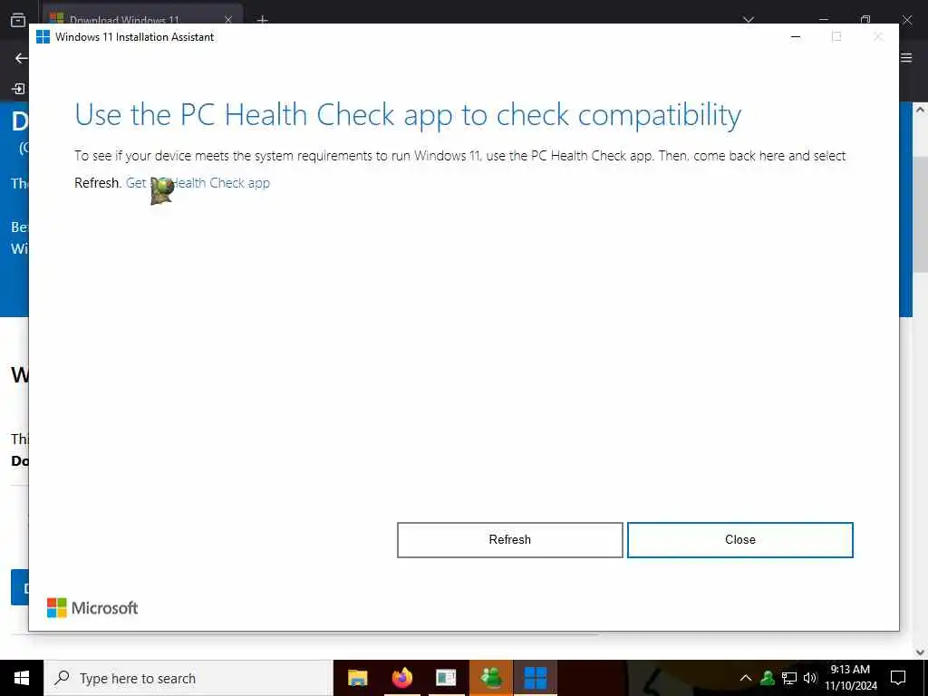
Task: Open the browser's tab history icon
Action: click(18, 20)
